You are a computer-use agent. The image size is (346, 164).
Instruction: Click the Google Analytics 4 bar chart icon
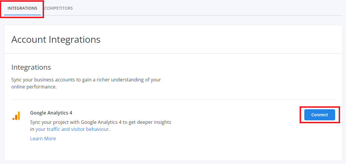point(16,116)
